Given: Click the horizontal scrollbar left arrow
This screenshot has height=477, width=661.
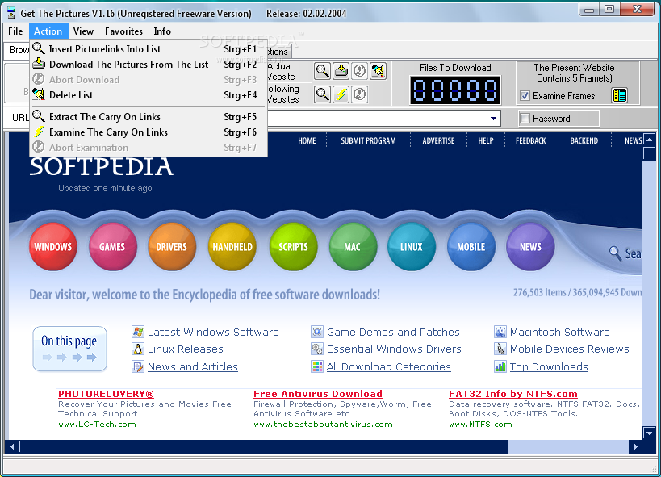Looking at the screenshot, I should click(x=12, y=446).
